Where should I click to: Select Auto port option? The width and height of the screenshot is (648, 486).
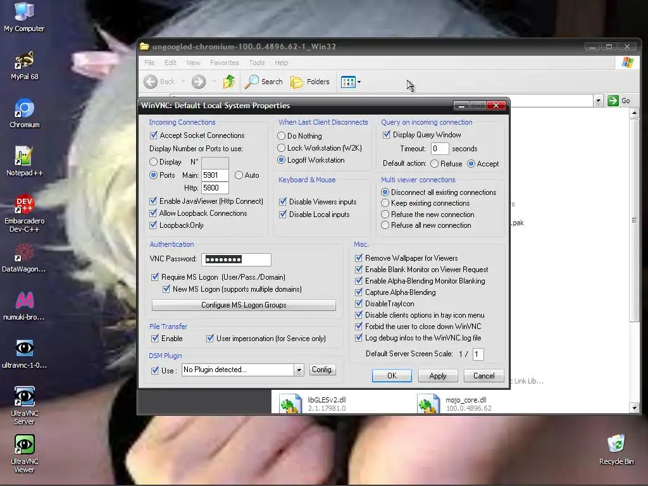239,175
